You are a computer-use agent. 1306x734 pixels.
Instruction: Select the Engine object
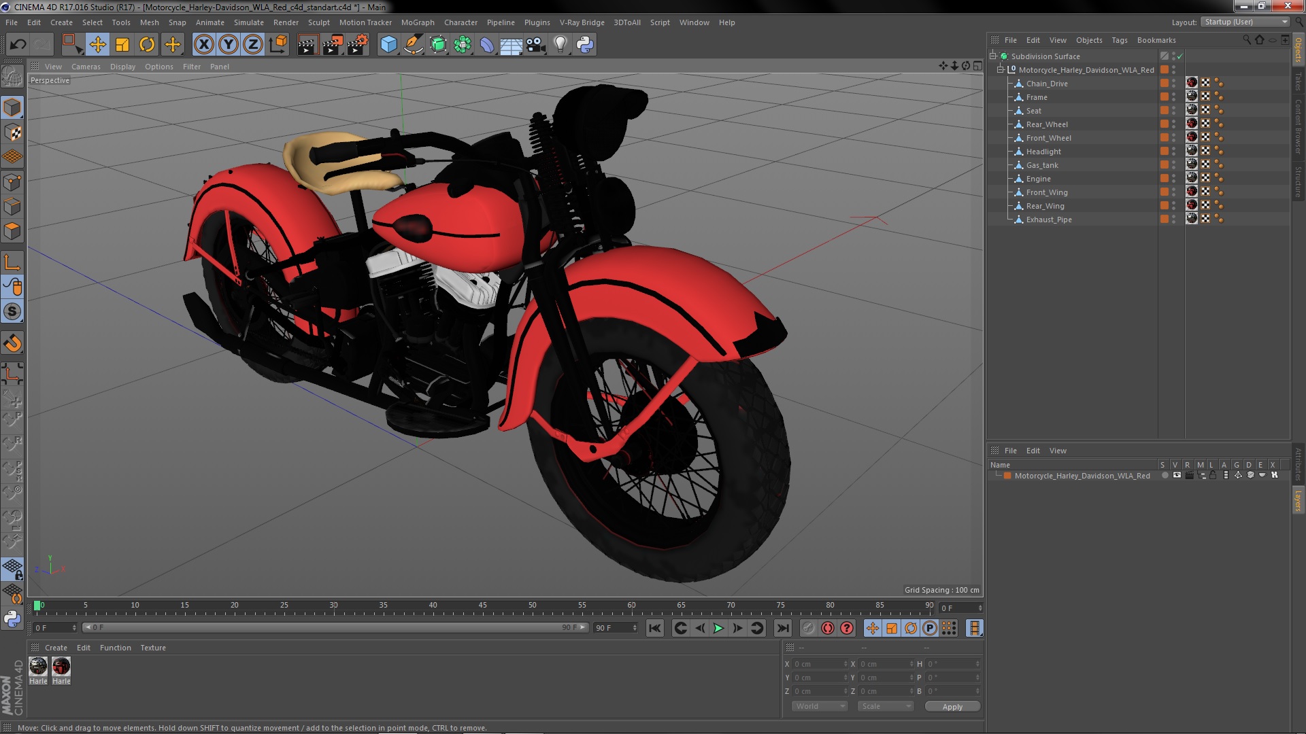1038,179
